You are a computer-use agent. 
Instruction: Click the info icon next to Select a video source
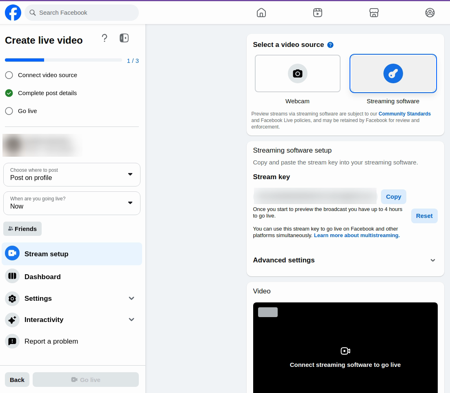[330, 45]
